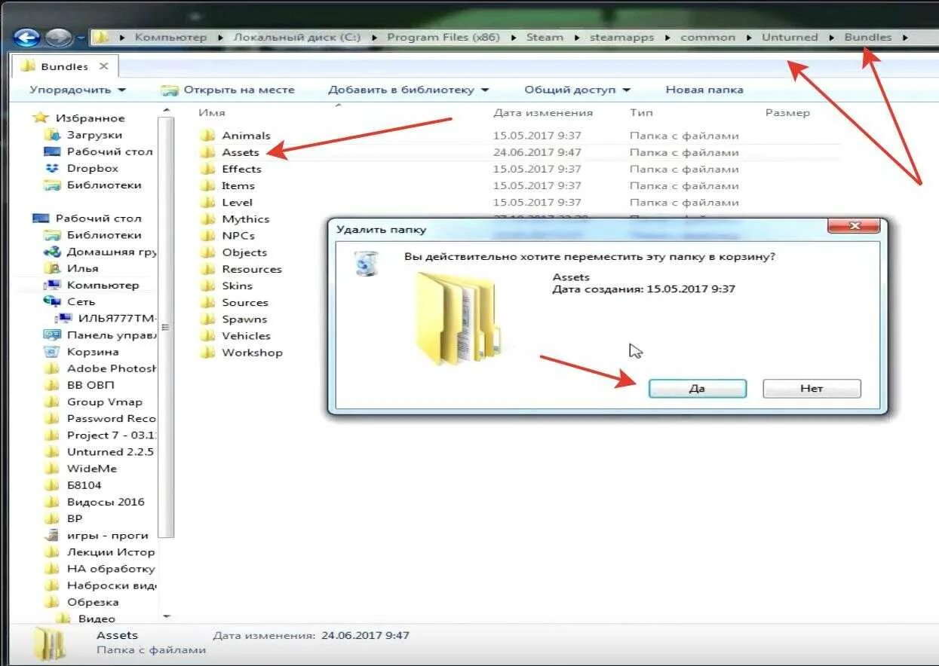
Task: Select the Resources folder icon
Action: click(208, 269)
